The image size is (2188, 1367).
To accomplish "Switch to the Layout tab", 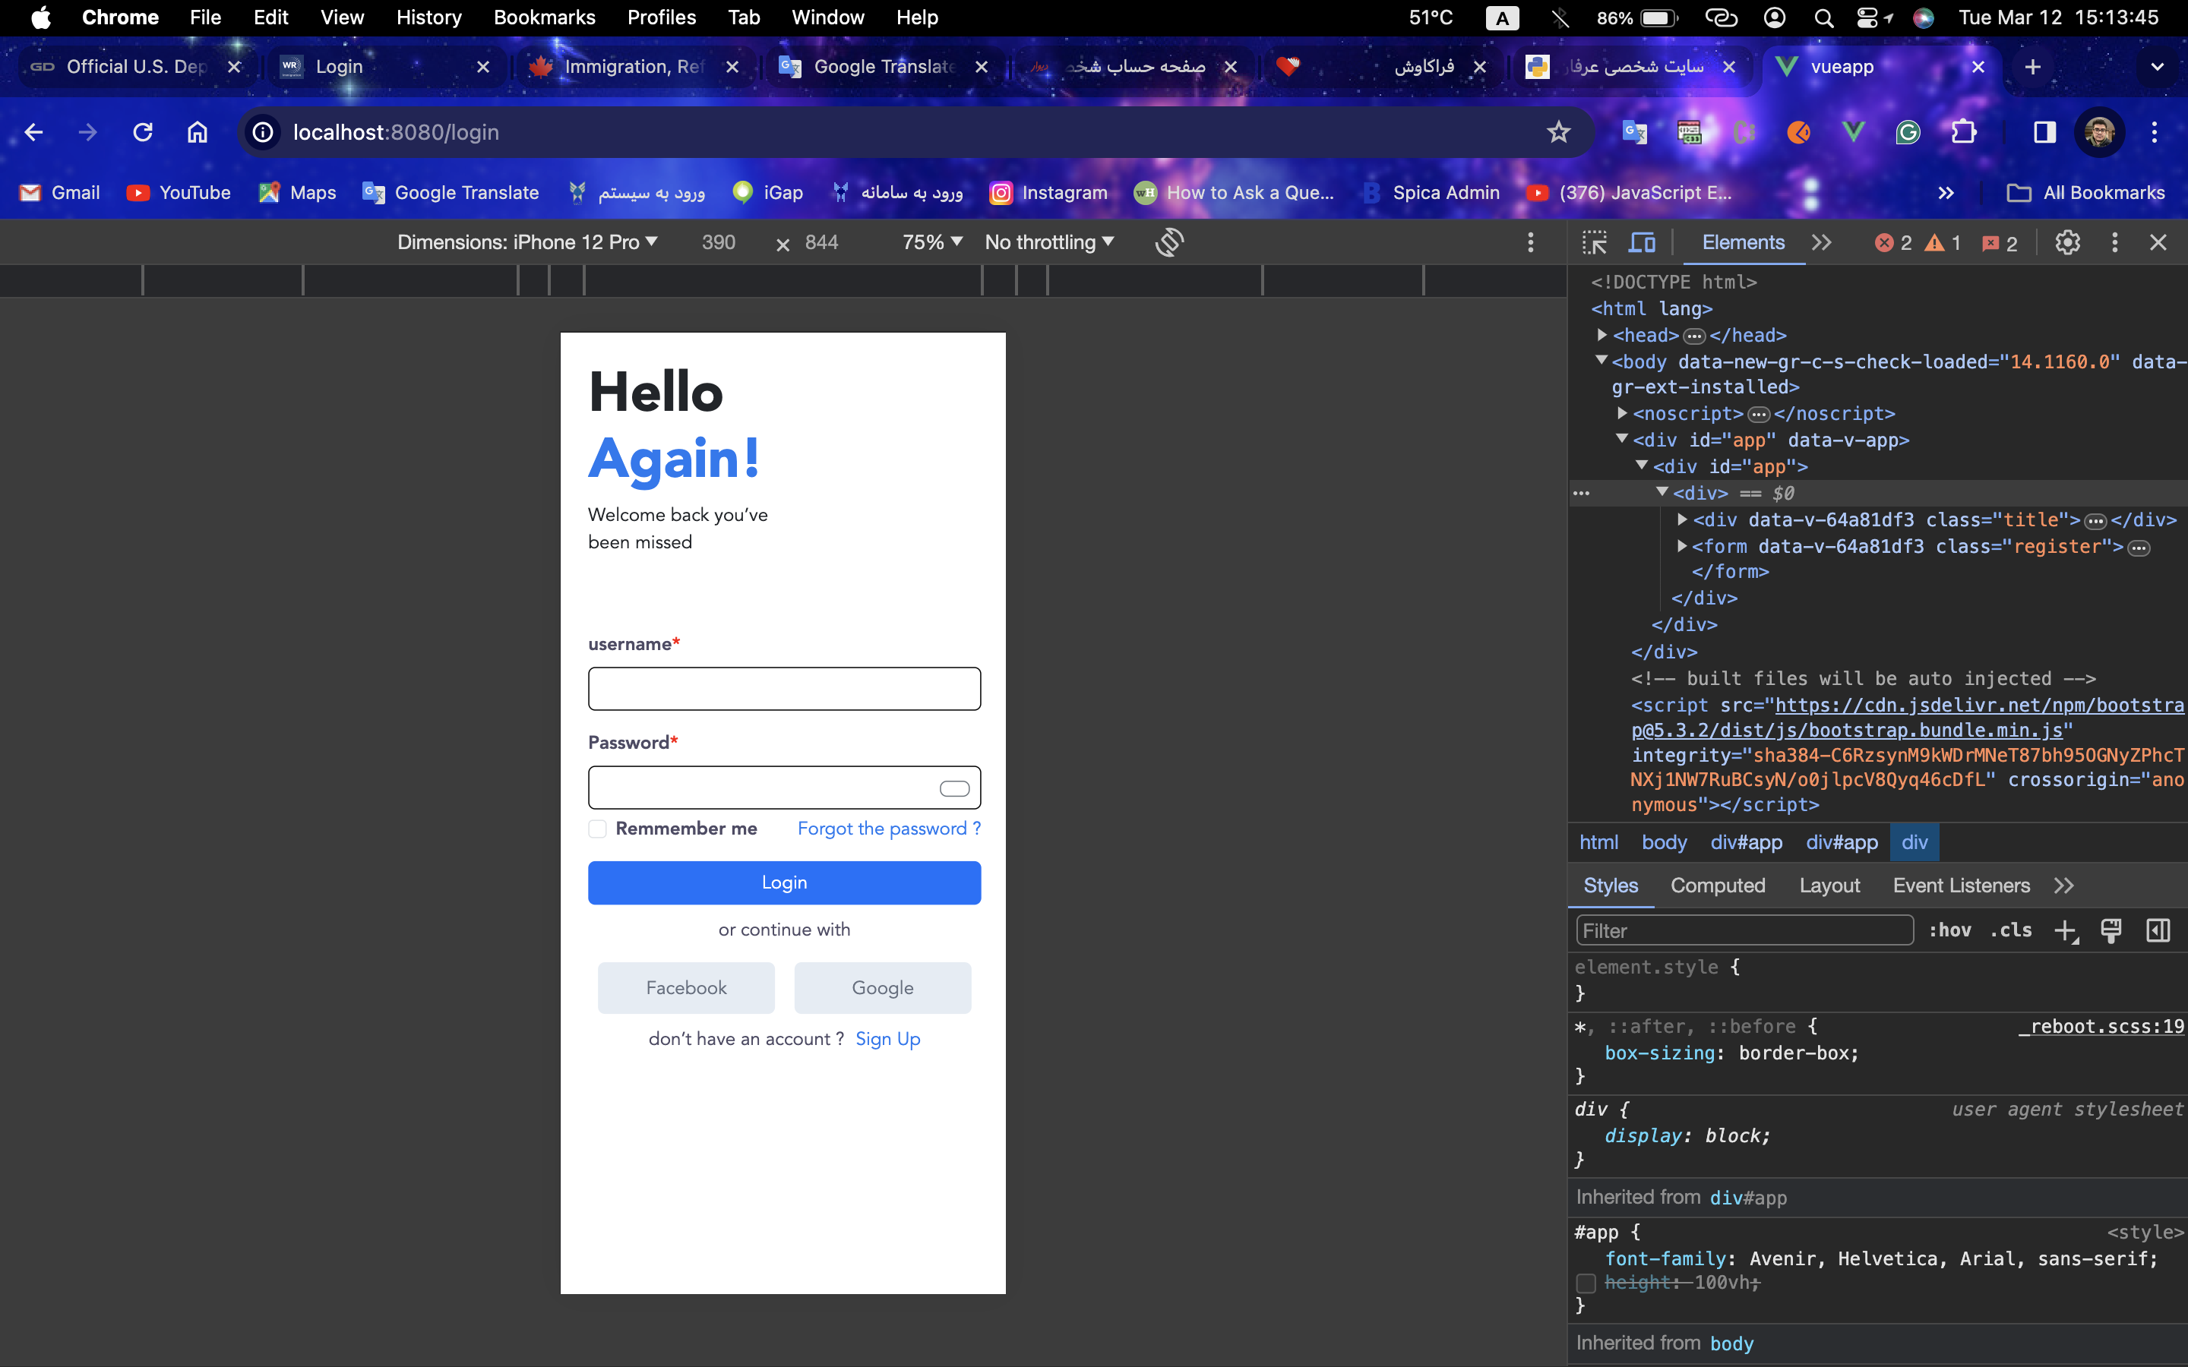I will (1829, 886).
